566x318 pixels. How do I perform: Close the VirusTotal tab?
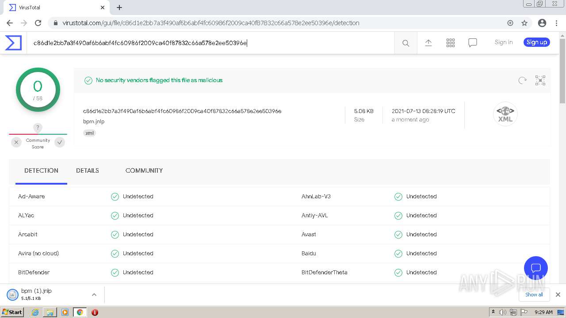(x=103, y=8)
